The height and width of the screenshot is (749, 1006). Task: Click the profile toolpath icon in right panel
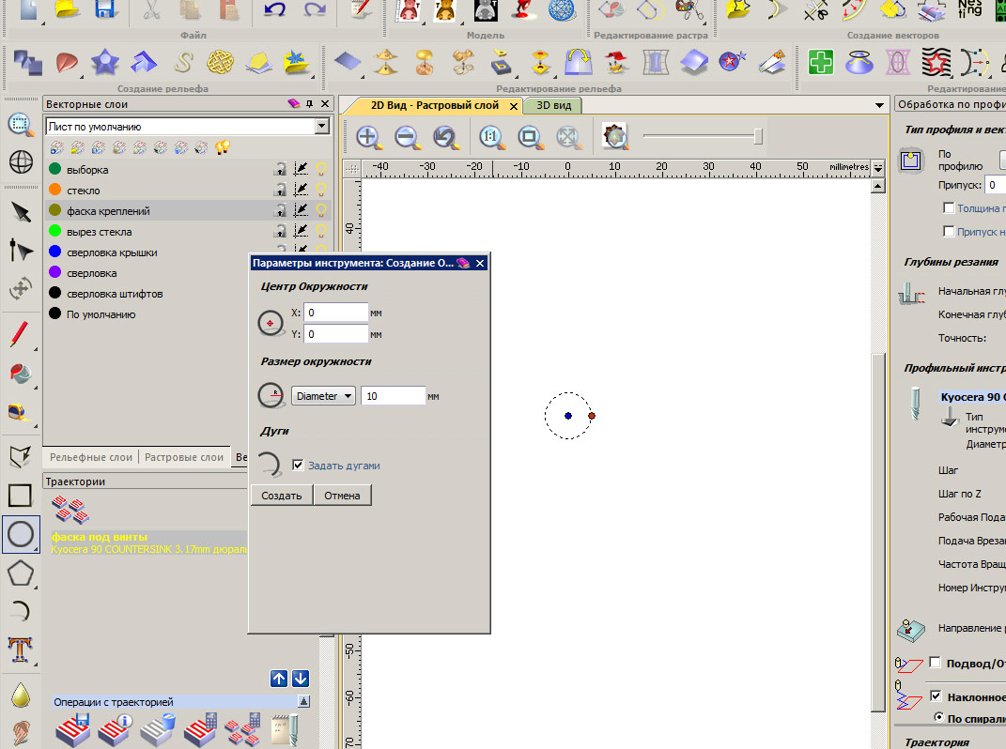(910, 160)
